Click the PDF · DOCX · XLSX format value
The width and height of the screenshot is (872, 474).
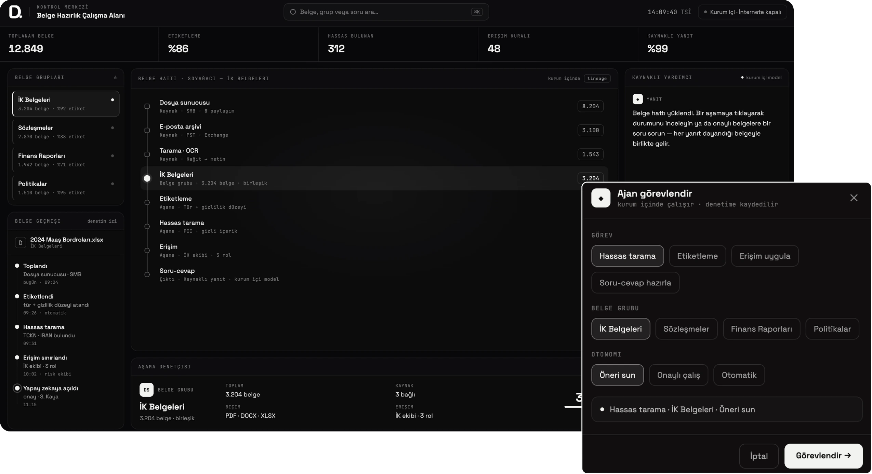click(250, 416)
